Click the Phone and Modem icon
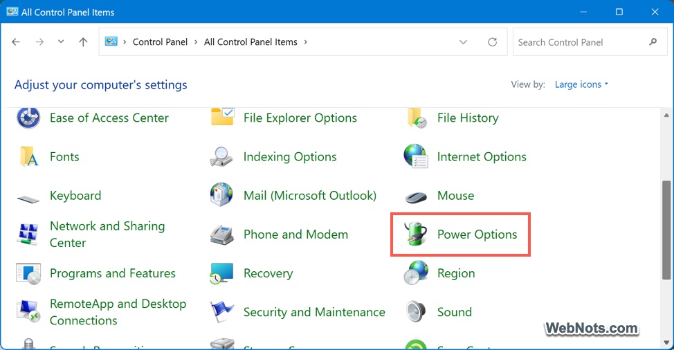The image size is (674, 350). tap(222, 235)
